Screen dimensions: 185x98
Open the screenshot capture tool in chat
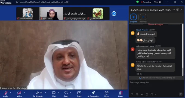click(152, 94)
